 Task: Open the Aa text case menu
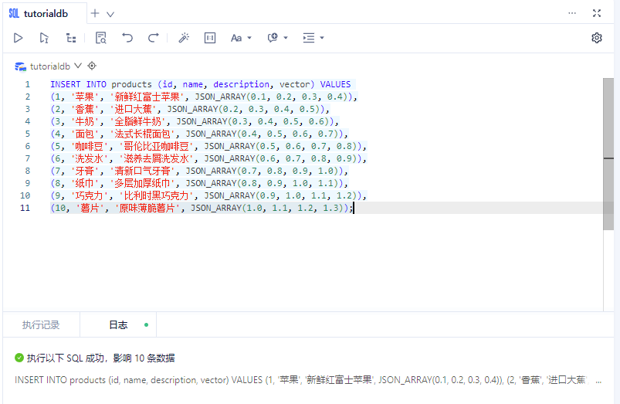point(241,38)
